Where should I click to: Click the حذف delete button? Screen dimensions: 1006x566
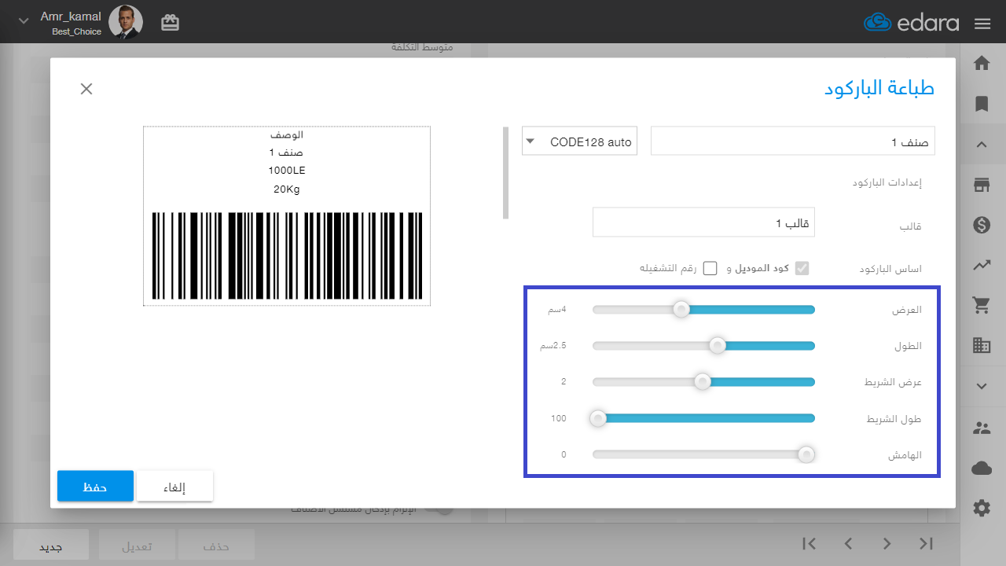coord(216,545)
